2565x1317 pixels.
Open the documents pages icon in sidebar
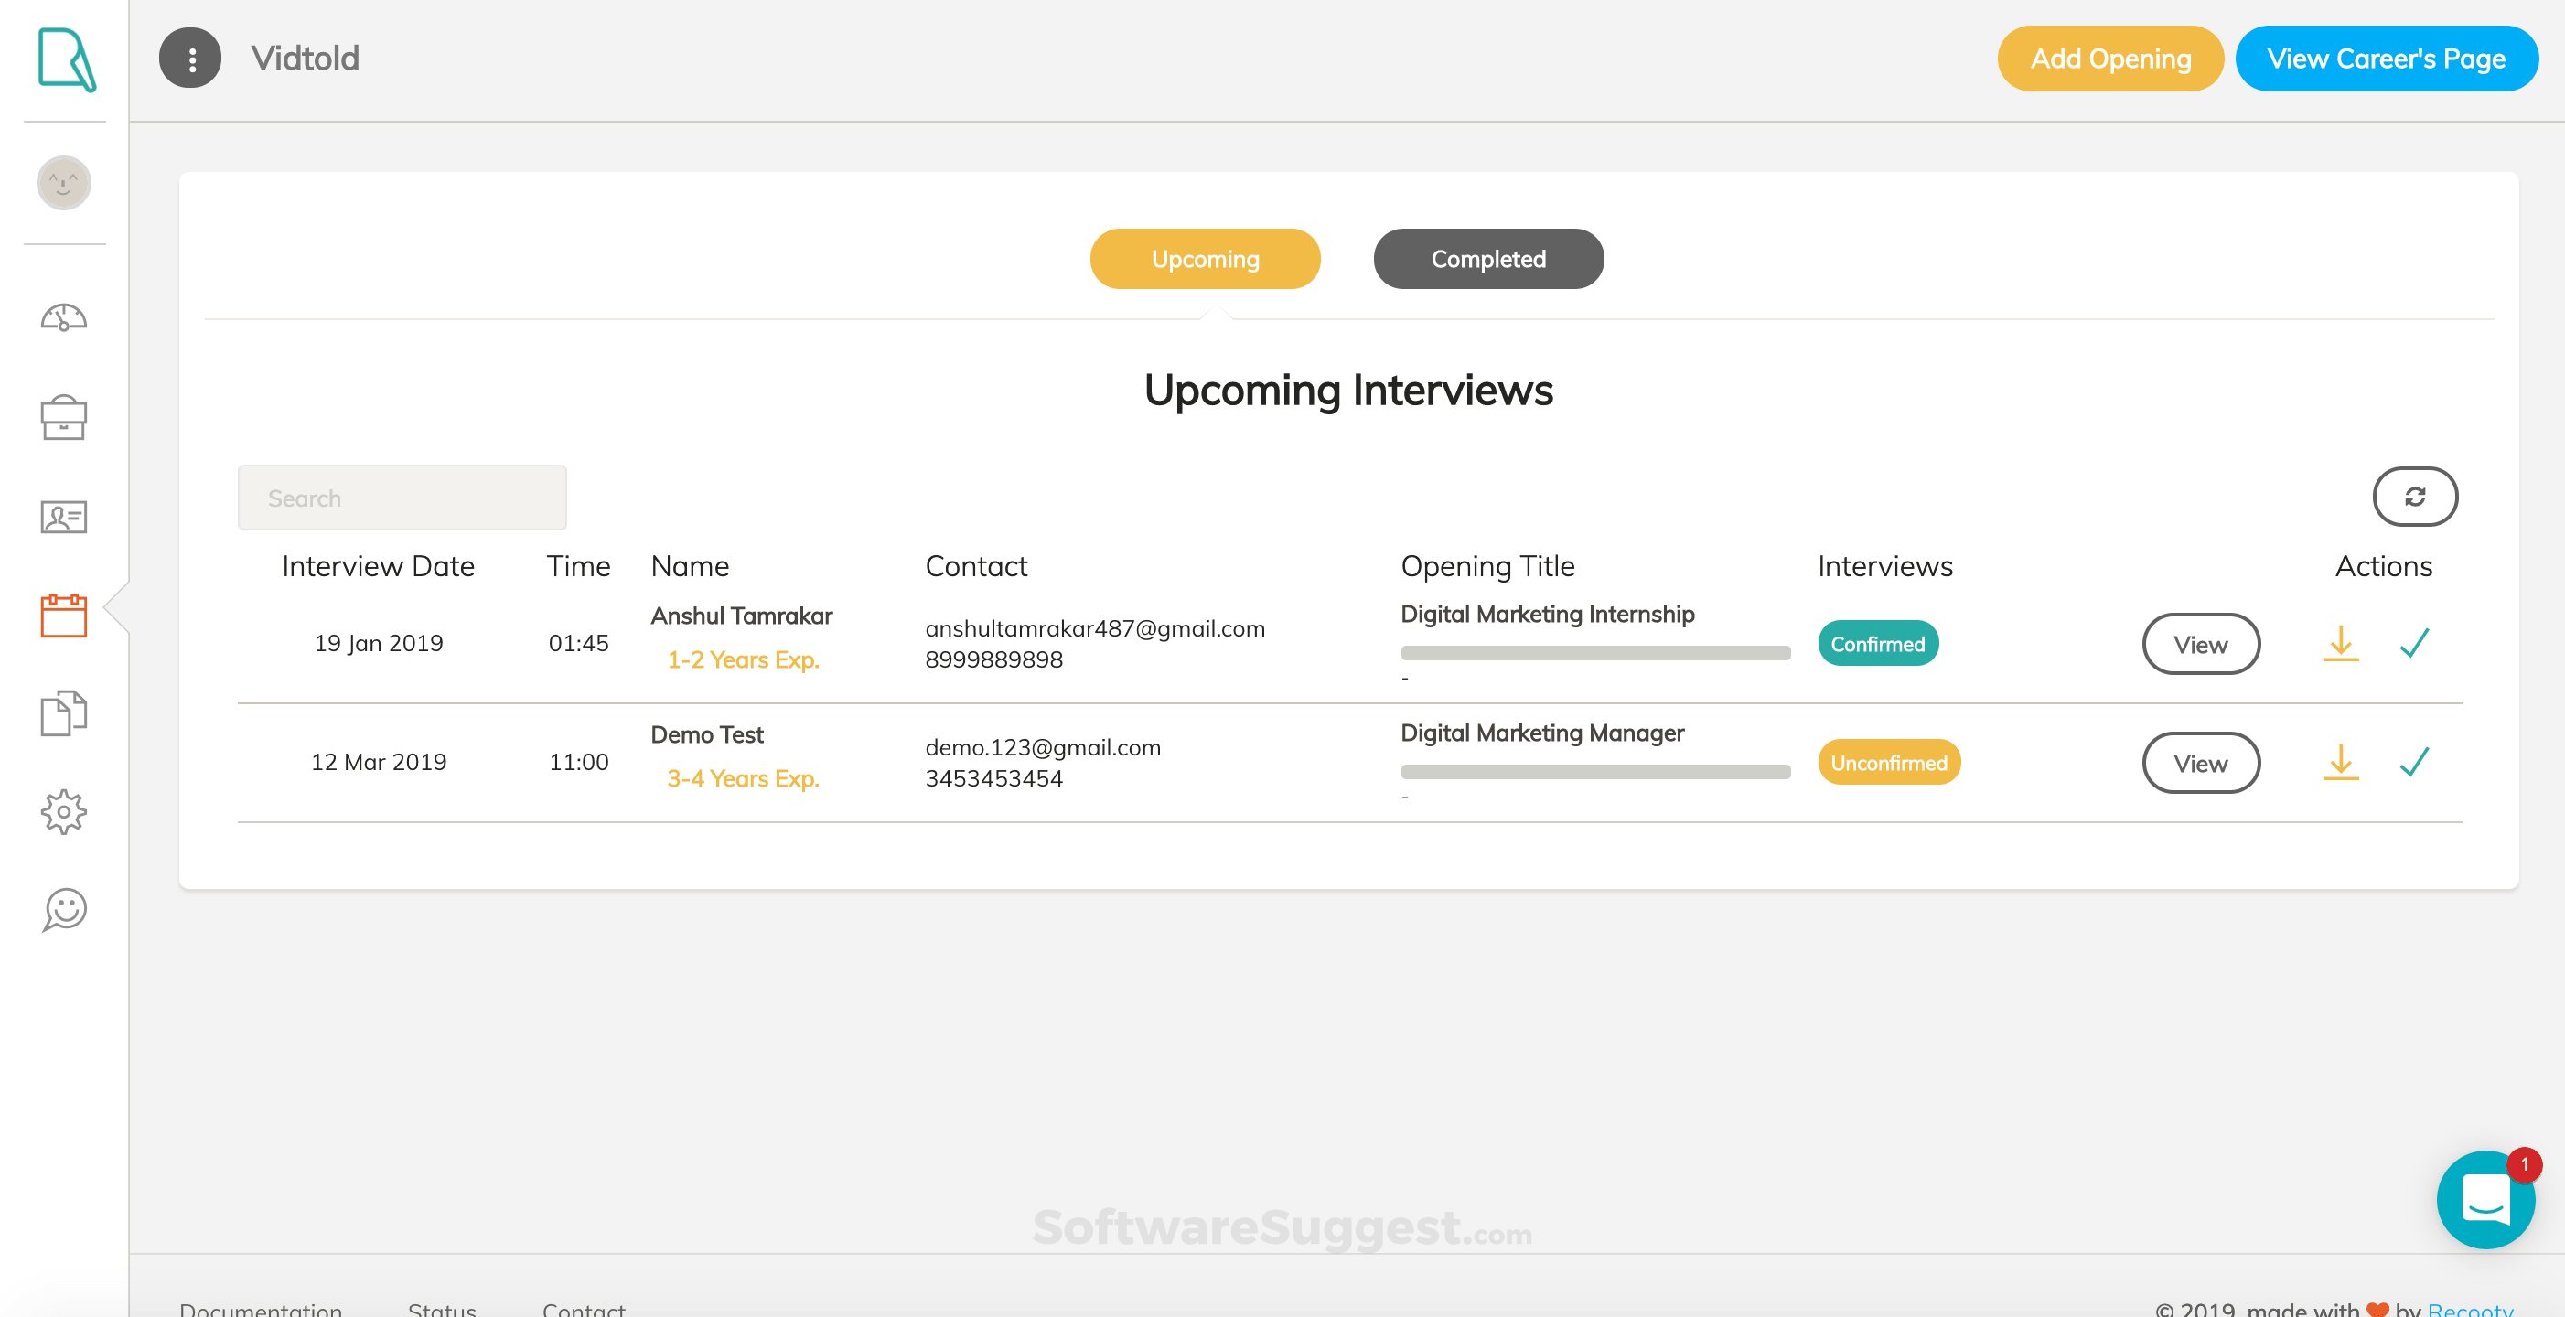(64, 712)
